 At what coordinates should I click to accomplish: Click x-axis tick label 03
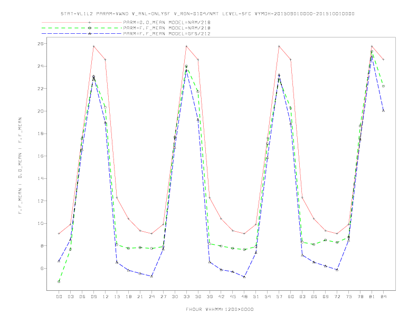click(70, 297)
